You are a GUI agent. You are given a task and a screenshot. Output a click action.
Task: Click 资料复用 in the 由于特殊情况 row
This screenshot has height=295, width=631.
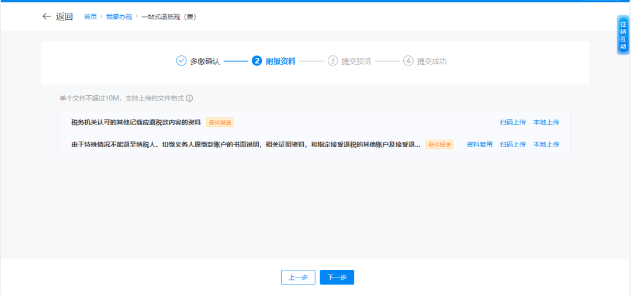click(479, 144)
